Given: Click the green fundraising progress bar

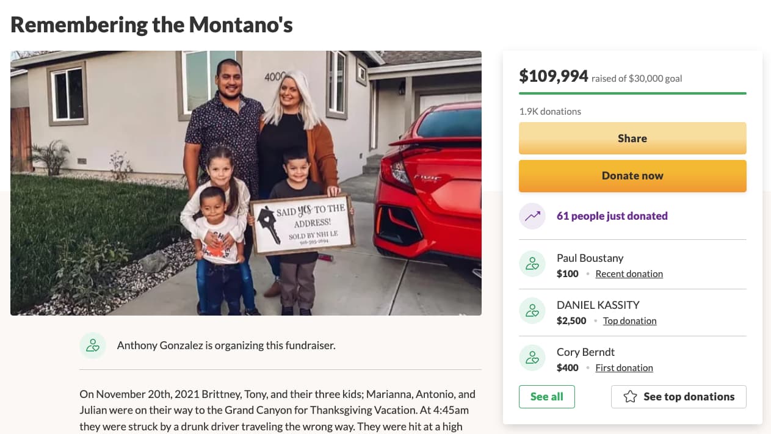Looking at the screenshot, I should tap(632, 93).
